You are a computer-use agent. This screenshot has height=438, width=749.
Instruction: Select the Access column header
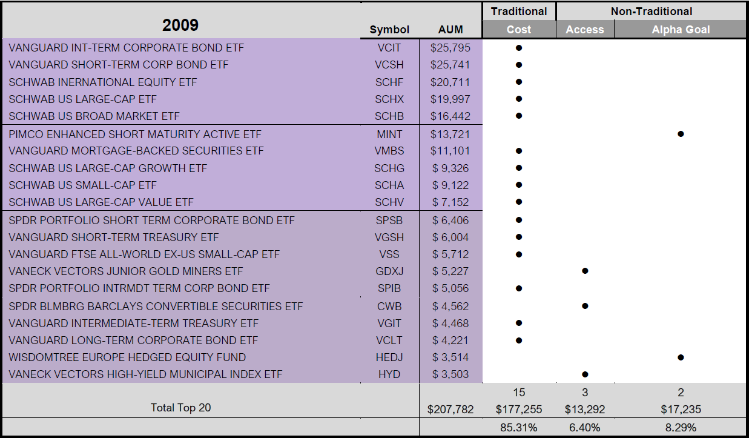[585, 29]
